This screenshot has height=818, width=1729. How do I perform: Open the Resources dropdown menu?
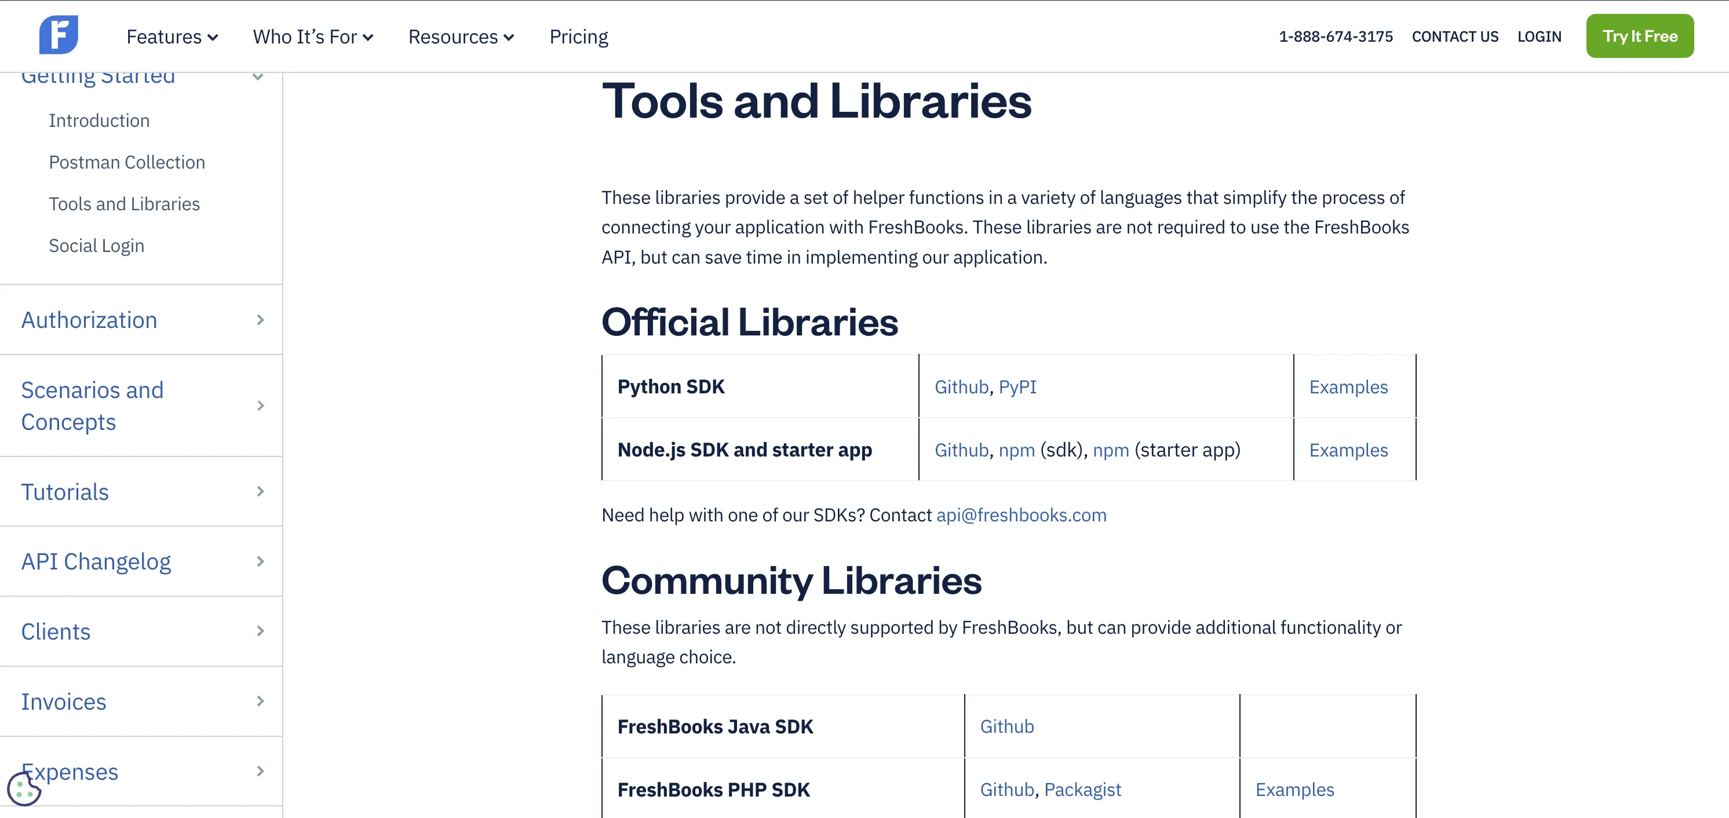pyautogui.click(x=461, y=37)
